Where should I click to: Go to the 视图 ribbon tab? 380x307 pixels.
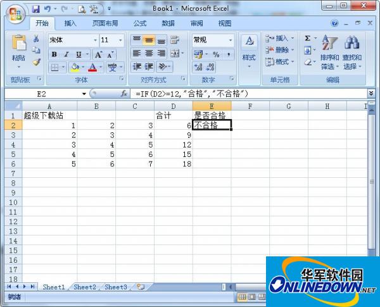click(225, 23)
